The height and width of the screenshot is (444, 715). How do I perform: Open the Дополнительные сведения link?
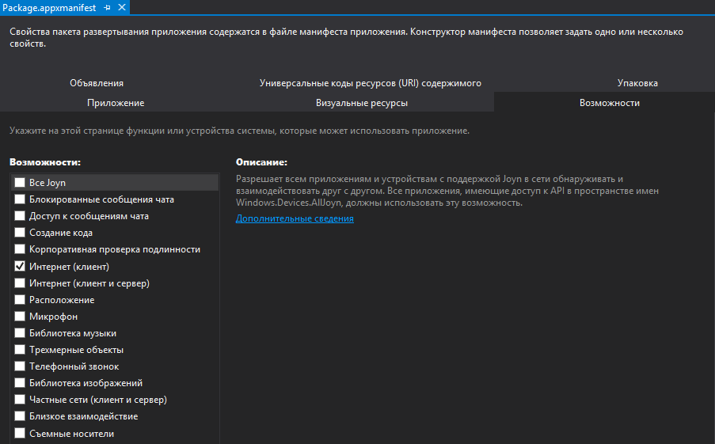click(295, 218)
